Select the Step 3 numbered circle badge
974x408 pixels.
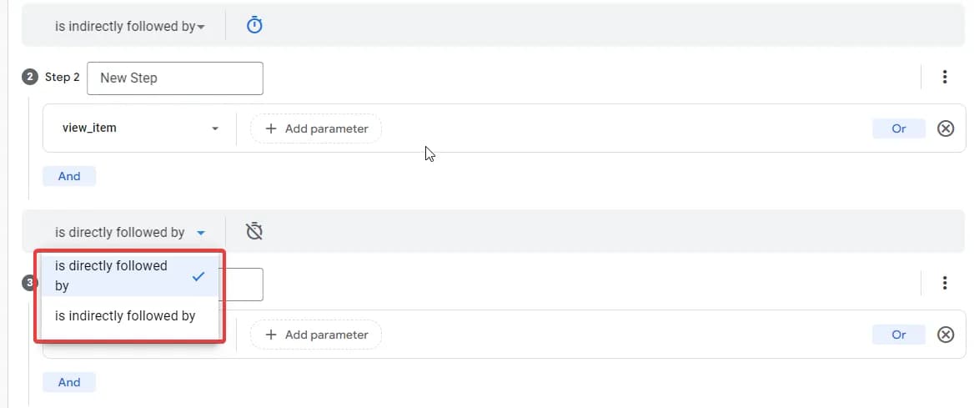point(28,284)
